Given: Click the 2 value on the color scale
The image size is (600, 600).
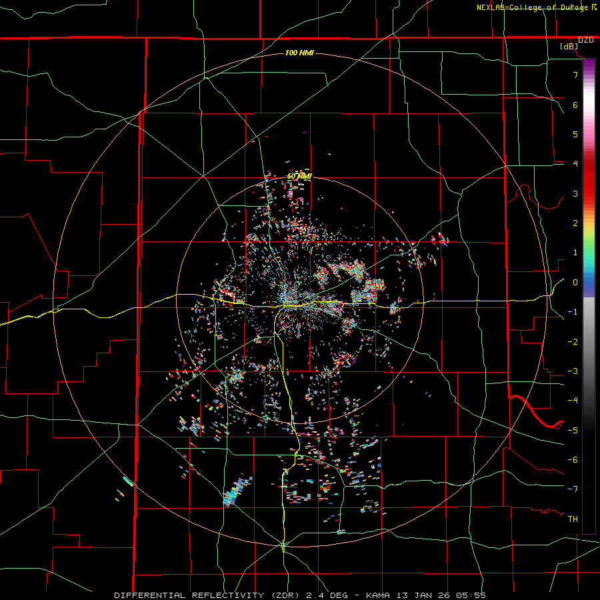Looking at the screenshot, I should 575,223.
